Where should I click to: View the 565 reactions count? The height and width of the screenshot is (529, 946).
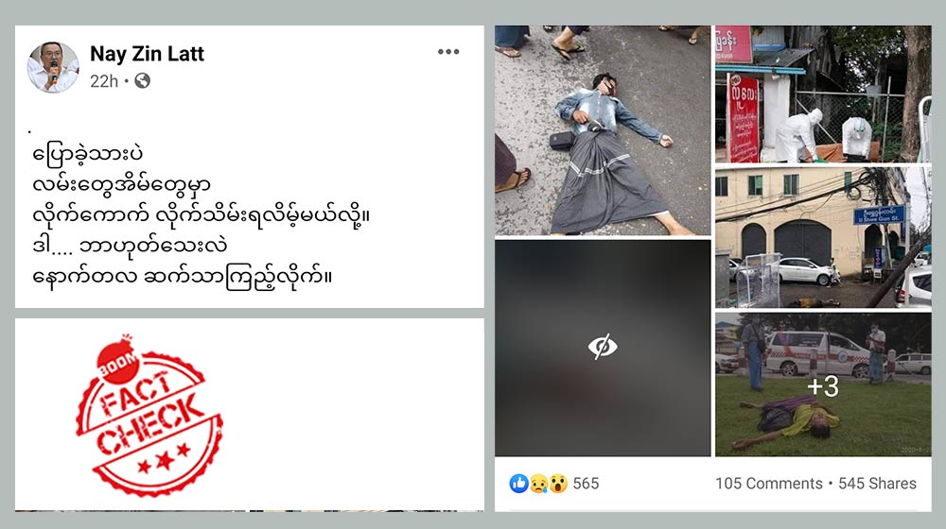[586, 484]
